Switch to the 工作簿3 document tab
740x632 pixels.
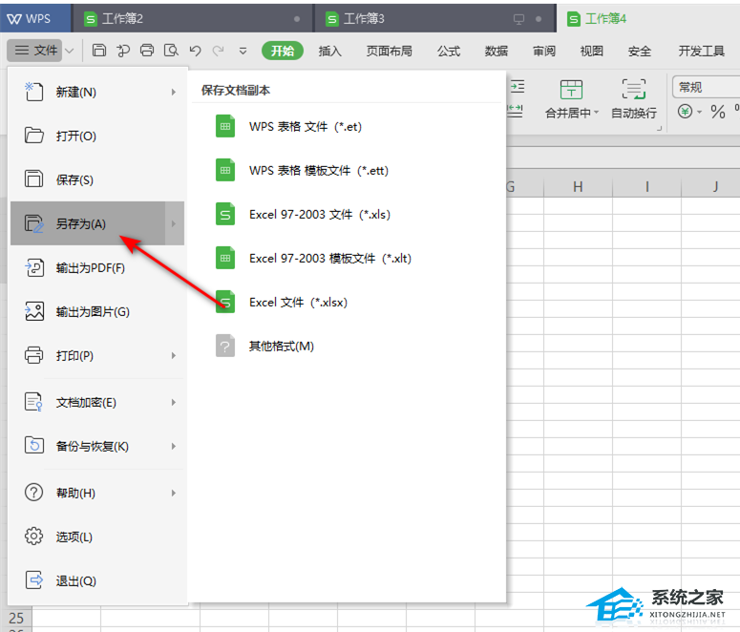tap(434, 19)
